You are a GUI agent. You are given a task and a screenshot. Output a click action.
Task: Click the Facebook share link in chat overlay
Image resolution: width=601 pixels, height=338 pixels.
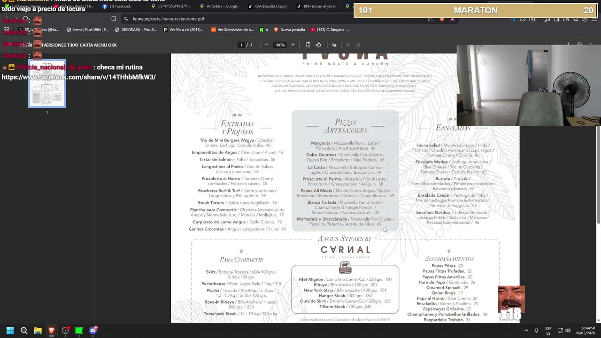pyautogui.click(x=79, y=77)
